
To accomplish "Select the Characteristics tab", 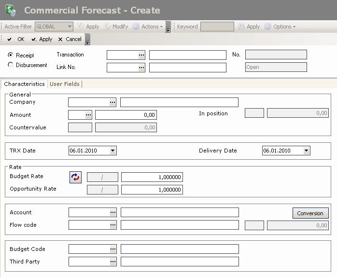I will pos(24,84).
